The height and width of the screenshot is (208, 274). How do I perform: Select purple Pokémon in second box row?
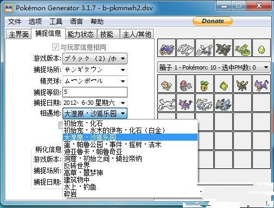click(186, 103)
